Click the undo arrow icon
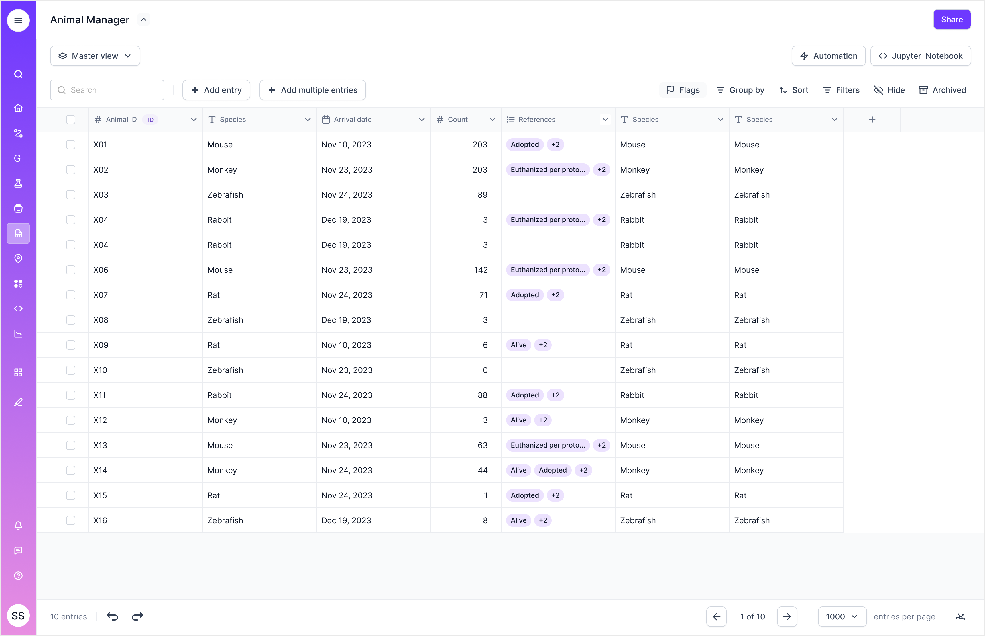Screen dimensions: 985x636 click(112, 617)
